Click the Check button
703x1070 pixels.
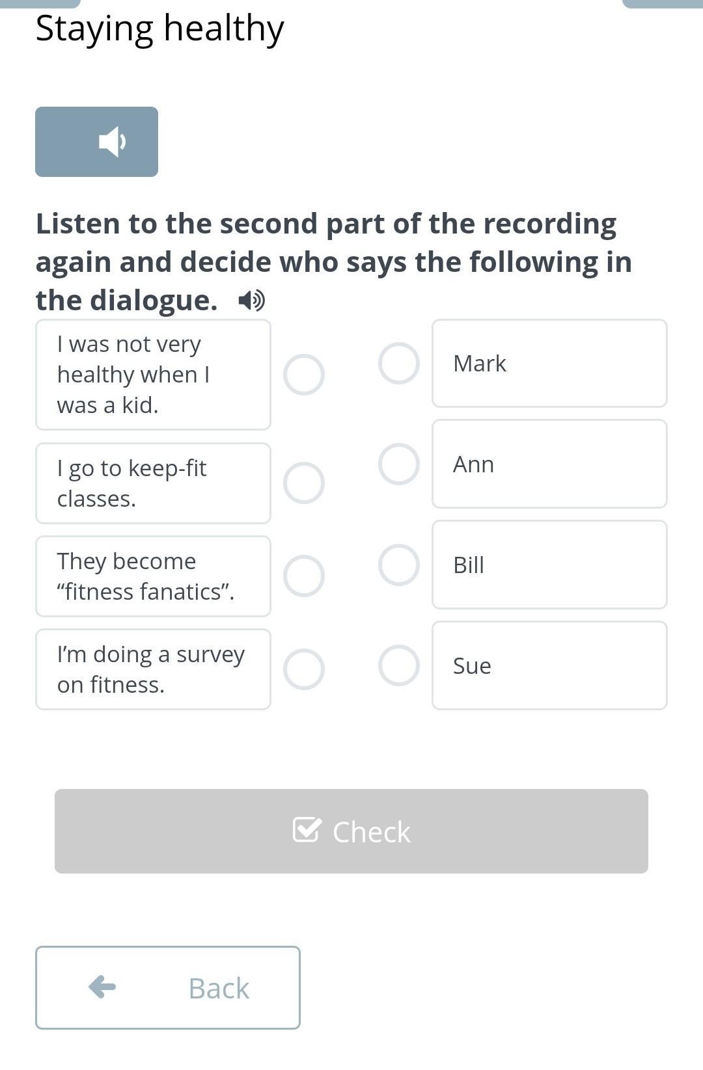351,831
